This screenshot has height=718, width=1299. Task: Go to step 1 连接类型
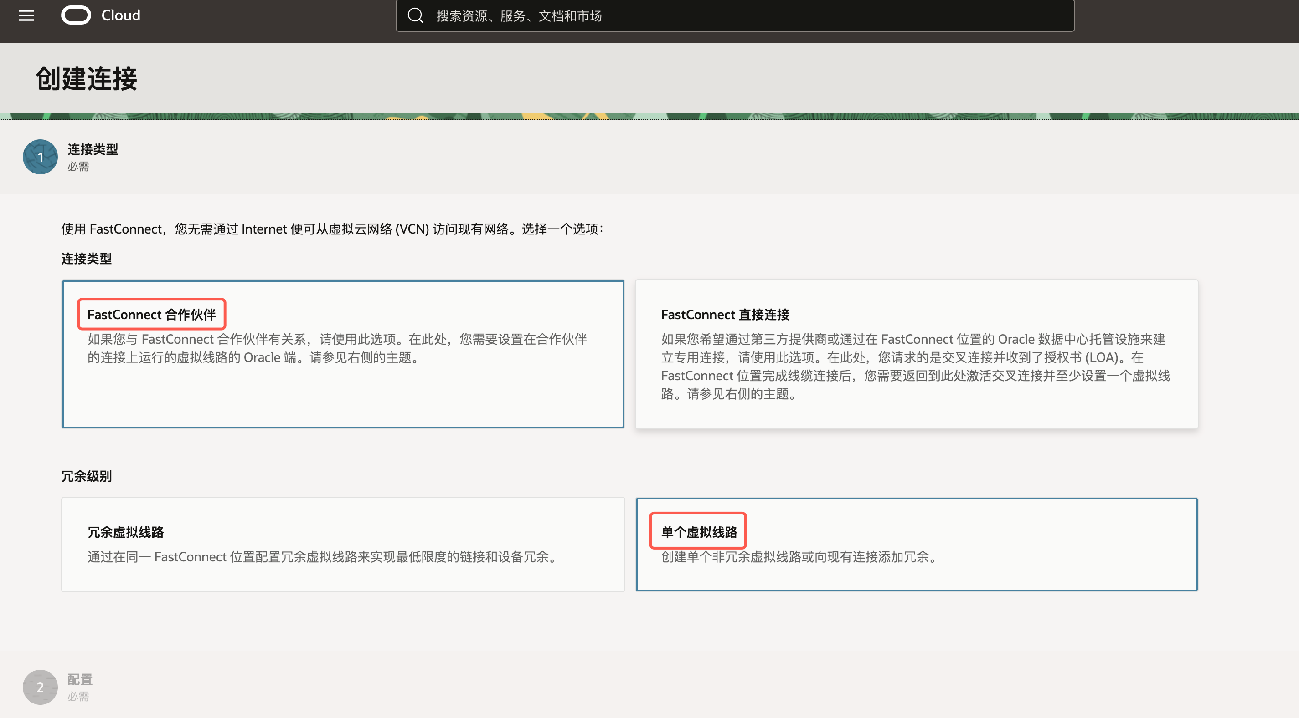(41, 157)
